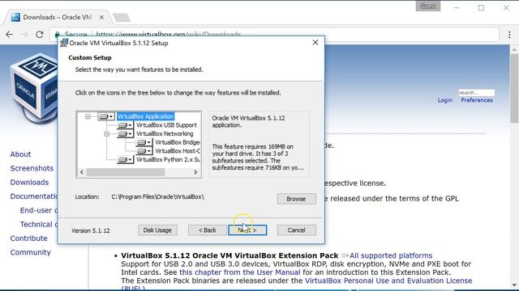
Task: Select VirtualBox Python 2.x Support item
Action: (168, 159)
